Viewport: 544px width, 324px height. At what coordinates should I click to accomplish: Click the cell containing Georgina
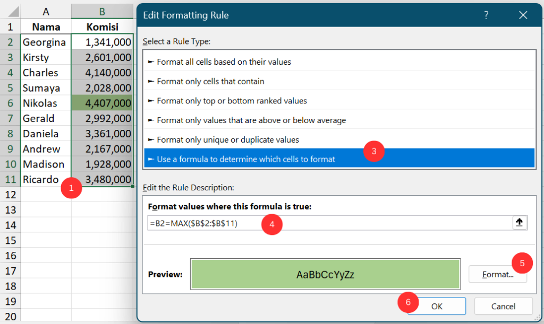coord(45,41)
